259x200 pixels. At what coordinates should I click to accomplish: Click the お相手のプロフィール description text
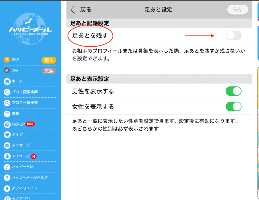[159, 54]
